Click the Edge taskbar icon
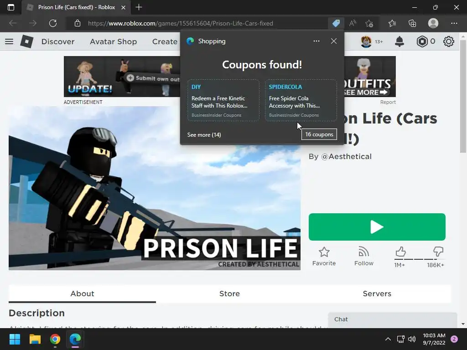 (75, 339)
